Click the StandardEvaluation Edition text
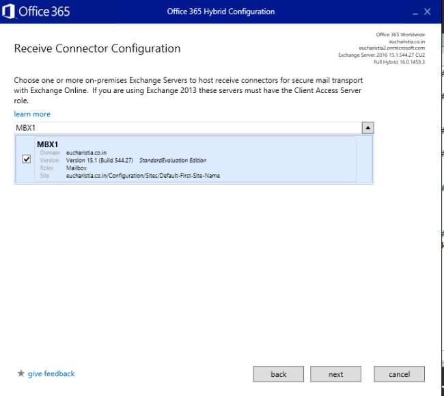 [173, 160]
